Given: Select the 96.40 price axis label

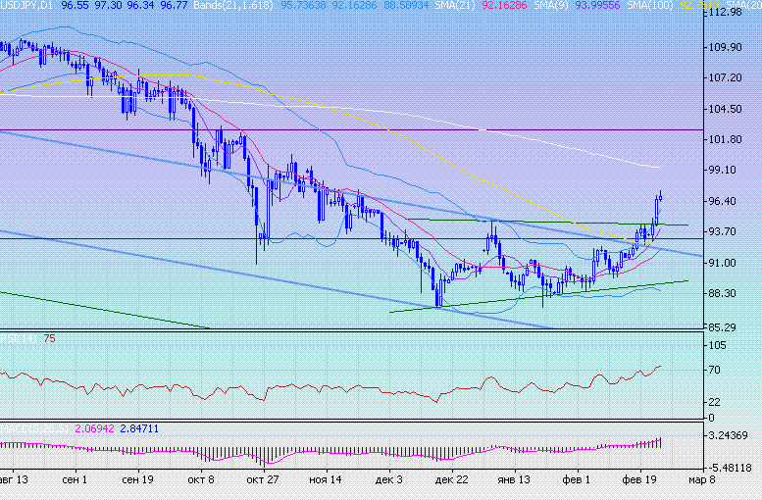Looking at the screenshot, I should pyautogui.click(x=727, y=201).
